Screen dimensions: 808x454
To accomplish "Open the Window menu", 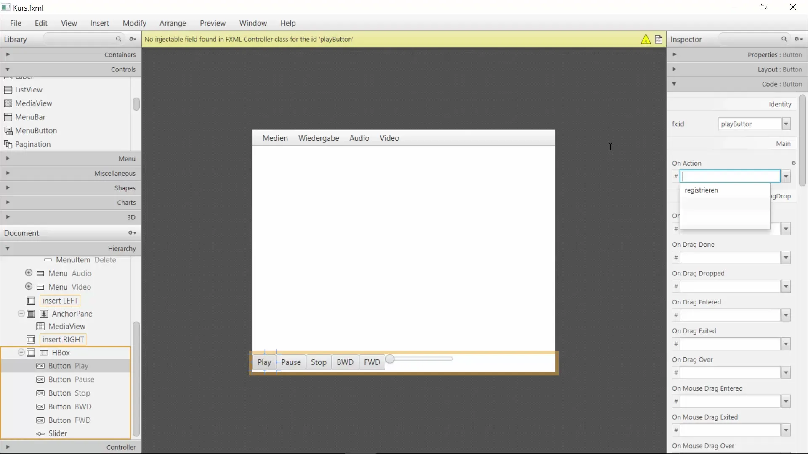I will coord(253,23).
